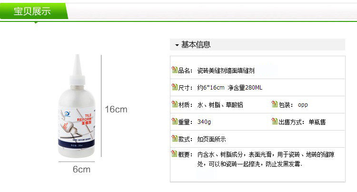Click the note icon beside 材质
The height and width of the screenshot is (192, 357).
pyautogui.click(x=175, y=104)
